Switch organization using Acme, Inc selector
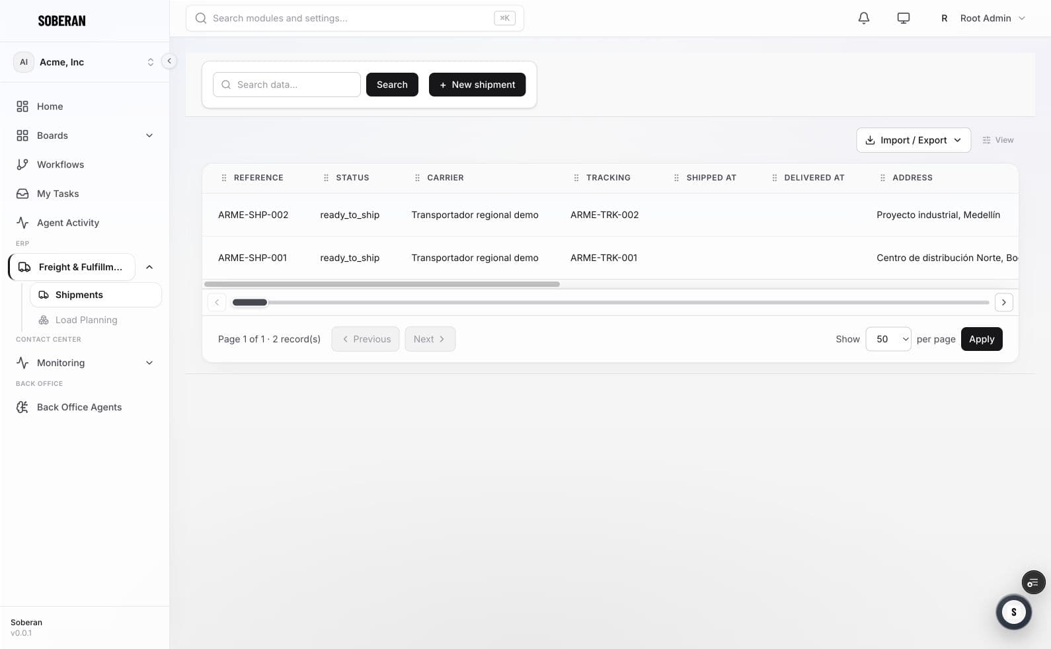The height and width of the screenshot is (649, 1051). [85, 62]
